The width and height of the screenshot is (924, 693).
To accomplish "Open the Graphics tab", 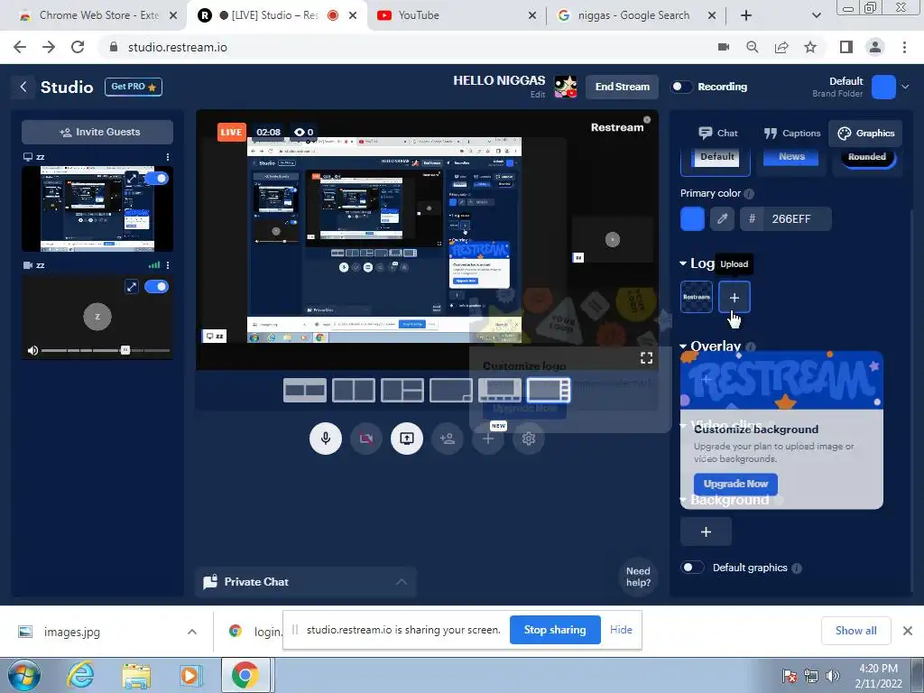I will [865, 134].
